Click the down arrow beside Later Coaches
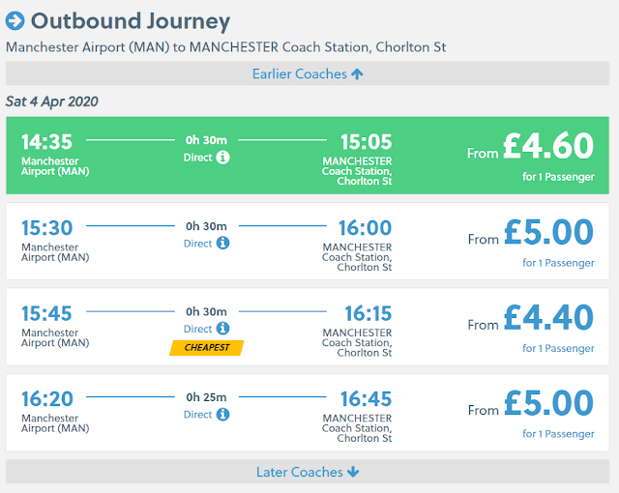This screenshot has height=493, width=619. (x=353, y=473)
